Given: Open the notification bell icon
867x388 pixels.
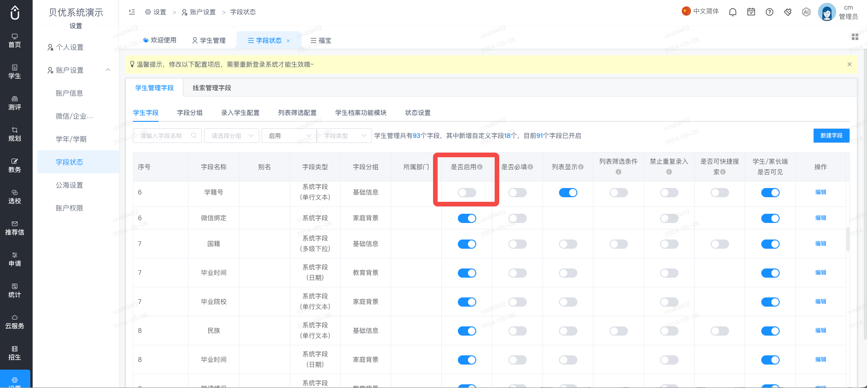Looking at the screenshot, I should click(x=733, y=12).
